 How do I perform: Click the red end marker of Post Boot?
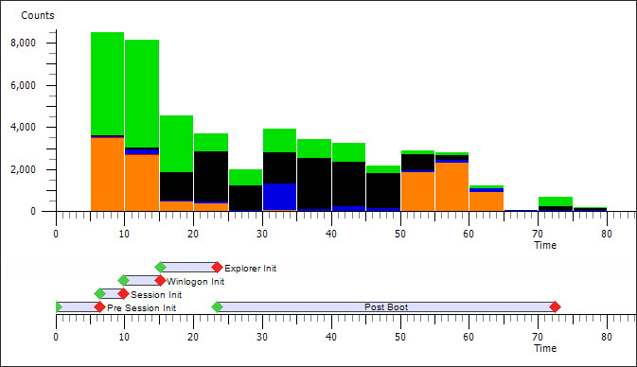tap(555, 306)
